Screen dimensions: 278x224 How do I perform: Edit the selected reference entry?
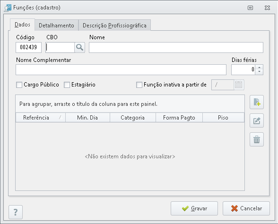(x=257, y=121)
